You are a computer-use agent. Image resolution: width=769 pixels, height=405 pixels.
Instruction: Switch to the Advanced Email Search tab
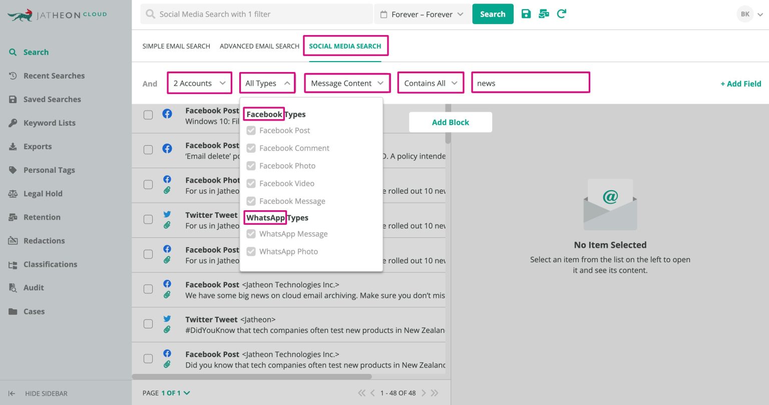pos(259,46)
